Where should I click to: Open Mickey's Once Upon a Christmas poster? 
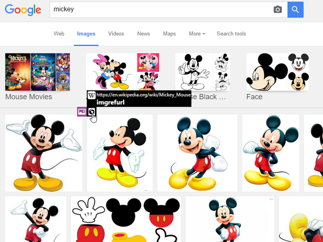18,72
